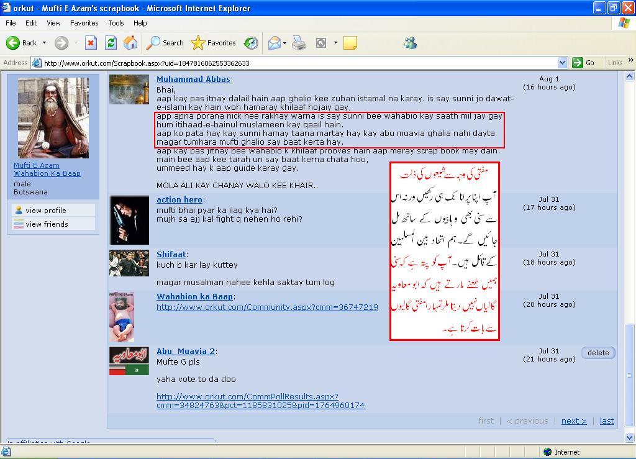Open the Back button history dropdown arrow
Screen dimensions: 636x459
44,43
